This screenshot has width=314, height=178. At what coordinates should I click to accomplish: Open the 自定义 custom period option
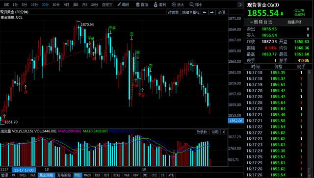107,4
